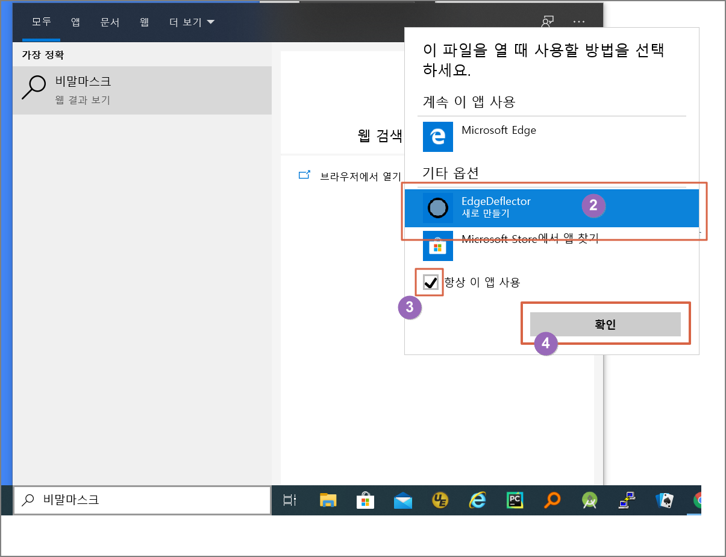Open the orange magnifier app on the taskbar
Viewport: 726px width, 557px height.
552,500
